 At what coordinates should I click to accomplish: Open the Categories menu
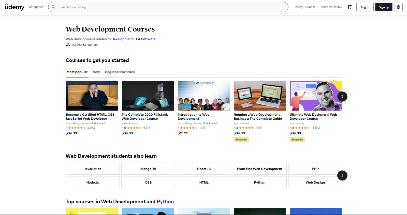(x=36, y=7)
